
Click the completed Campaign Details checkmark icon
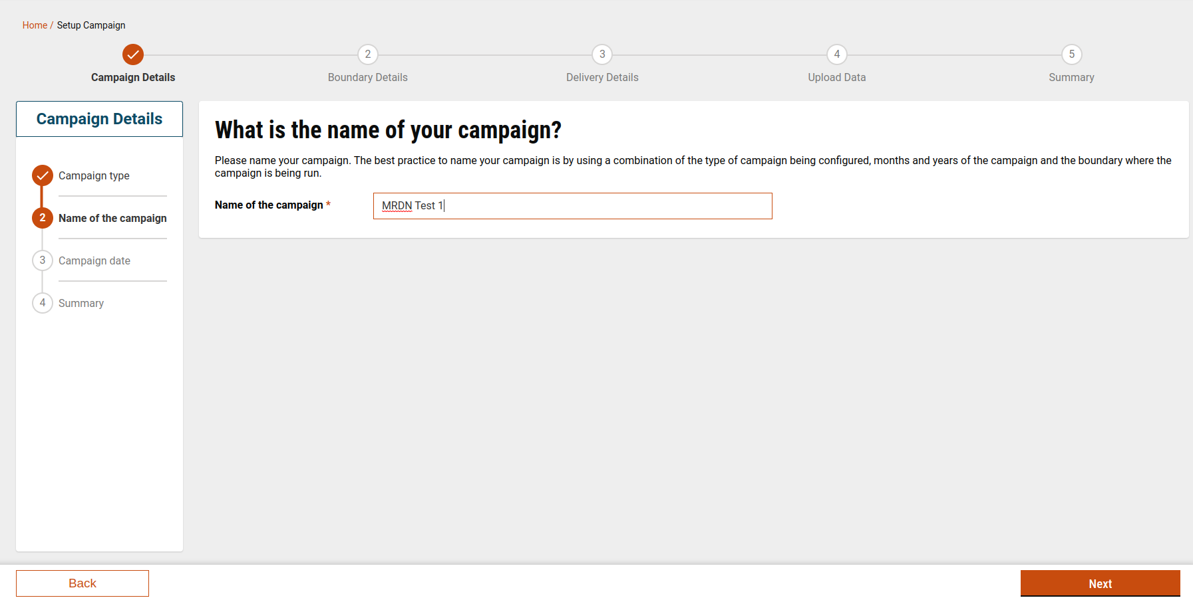pos(133,54)
